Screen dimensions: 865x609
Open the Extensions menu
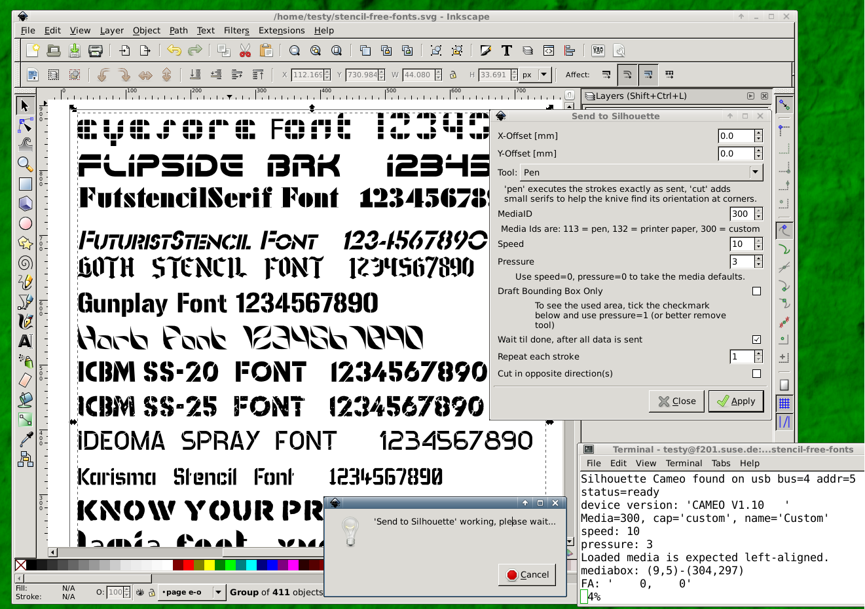282,30
